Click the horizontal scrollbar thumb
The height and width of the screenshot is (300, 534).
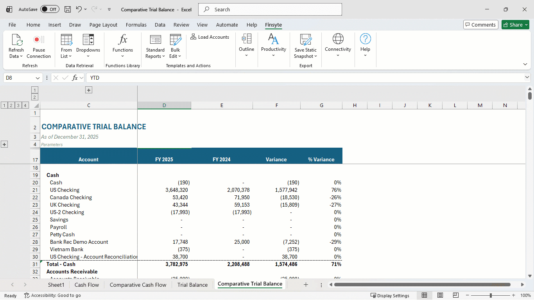tap(422, 285)
